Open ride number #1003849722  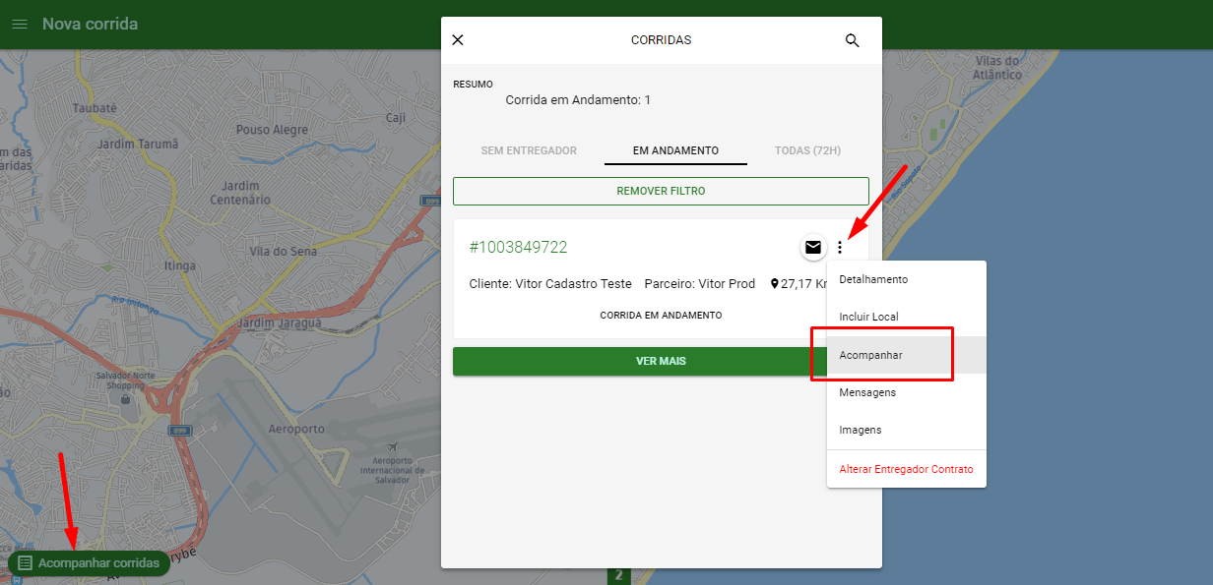[518, 247]
